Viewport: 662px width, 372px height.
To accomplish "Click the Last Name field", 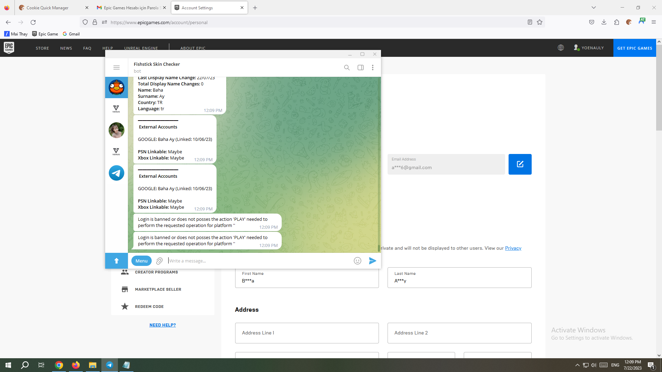I will click(x=459, y=278).
